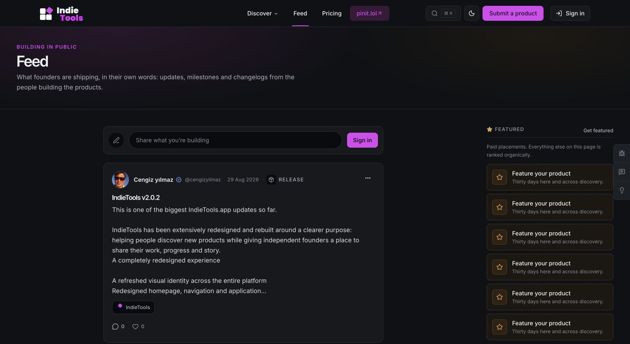Open the Cengiz yılmaz profile name
Image resolution: width=630 pixels, height=344 pixels.
[x=153, y=180]
